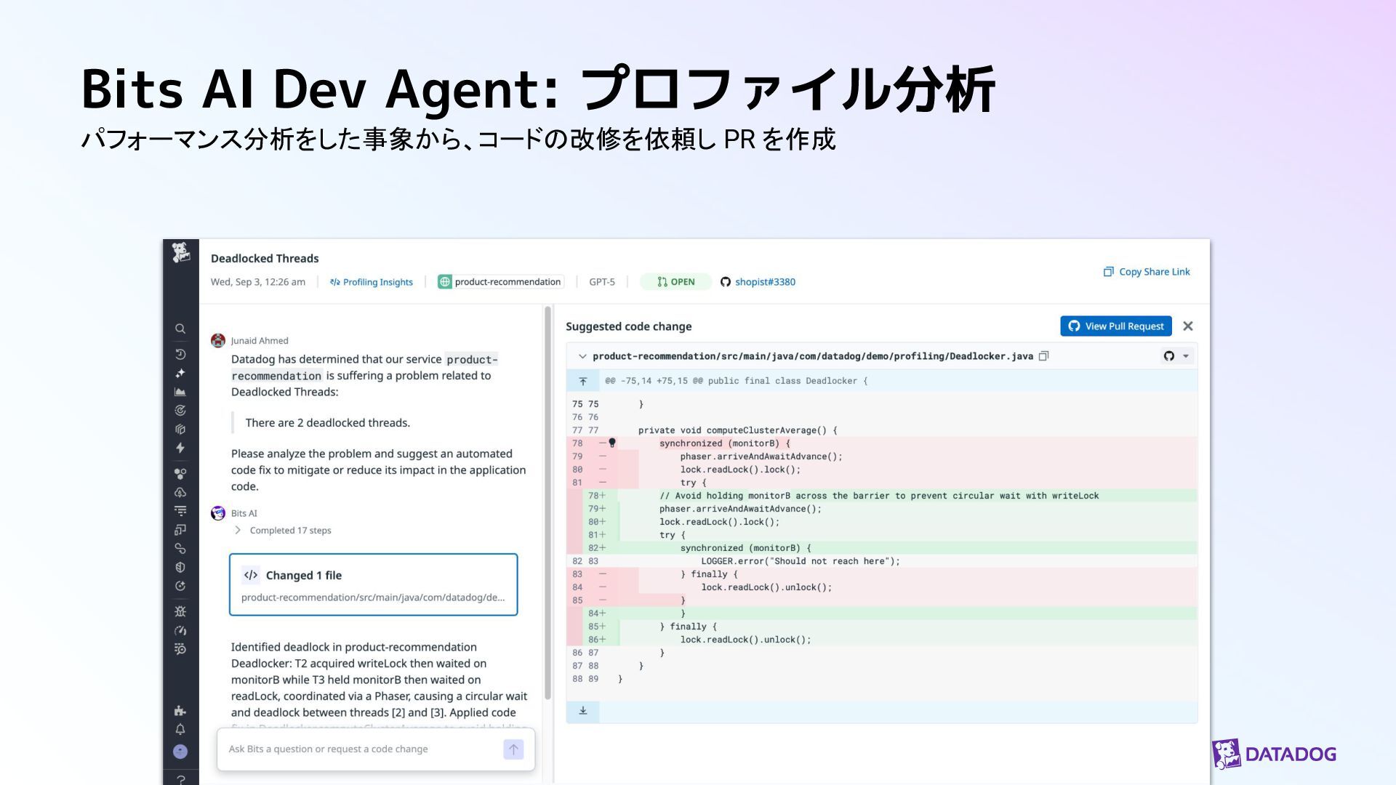The height and width of the screenshot is (785, 1396).
Task: Click the lightbulb hint on line 78
Action: coord(612,443)
